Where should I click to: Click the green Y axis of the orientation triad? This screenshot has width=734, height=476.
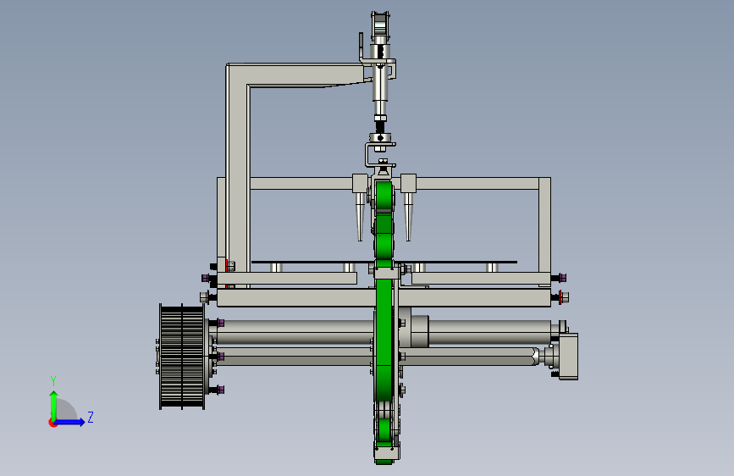coord(53,406)
